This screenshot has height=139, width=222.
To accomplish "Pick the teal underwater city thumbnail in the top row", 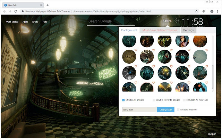I will pos(129,41).
